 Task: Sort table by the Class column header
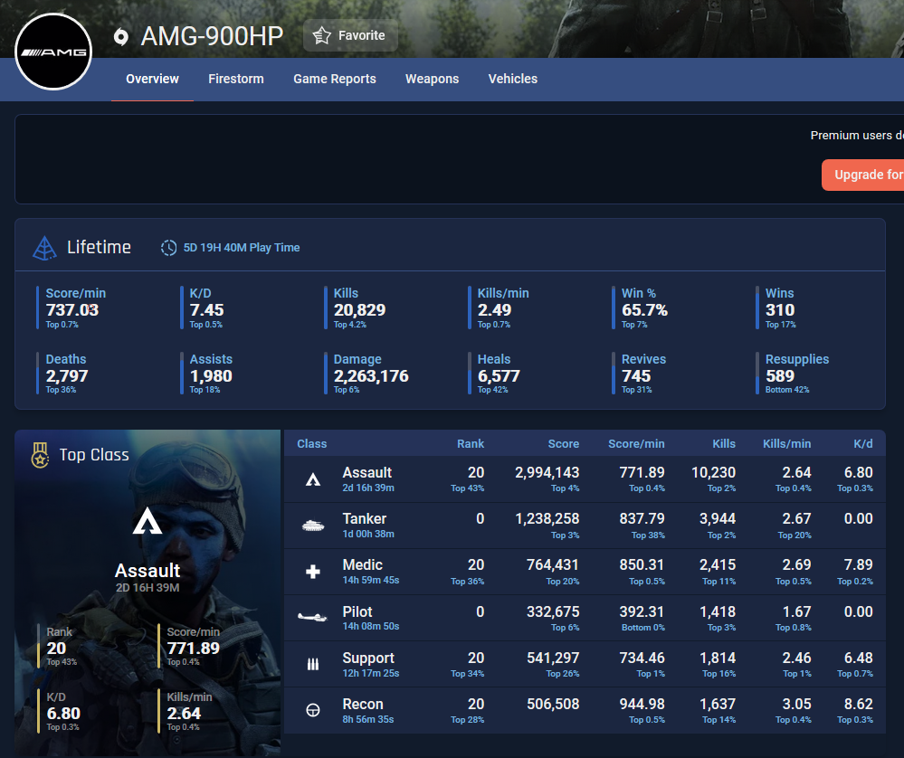click(312, 444)
